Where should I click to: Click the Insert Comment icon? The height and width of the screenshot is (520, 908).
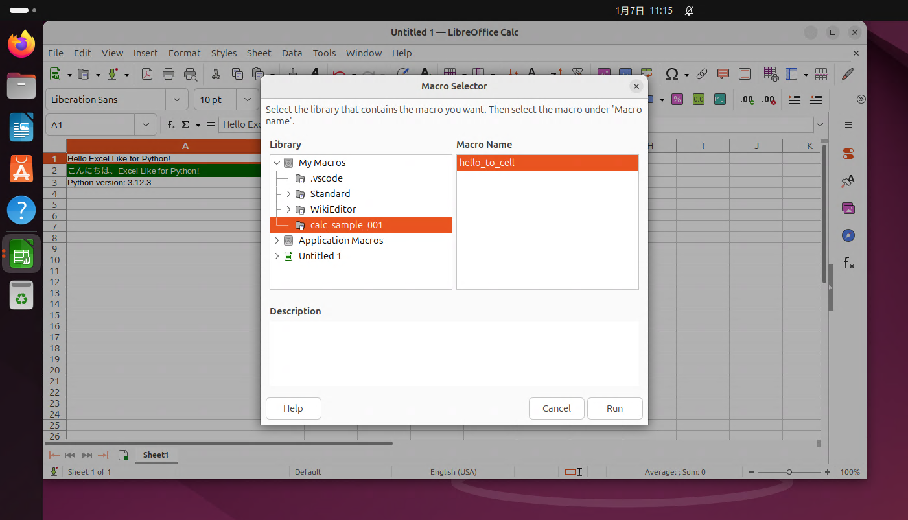(x=723, y=74)
